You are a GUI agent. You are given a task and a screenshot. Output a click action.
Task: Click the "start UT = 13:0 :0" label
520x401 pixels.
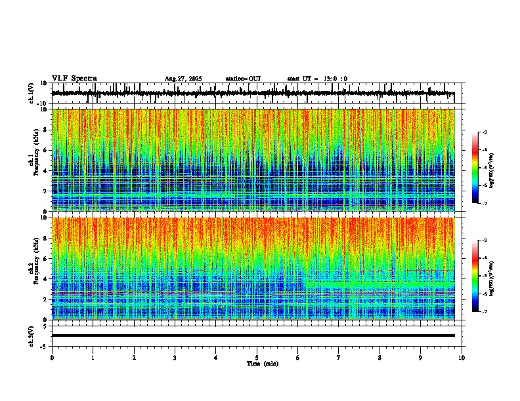coord(317,79)
